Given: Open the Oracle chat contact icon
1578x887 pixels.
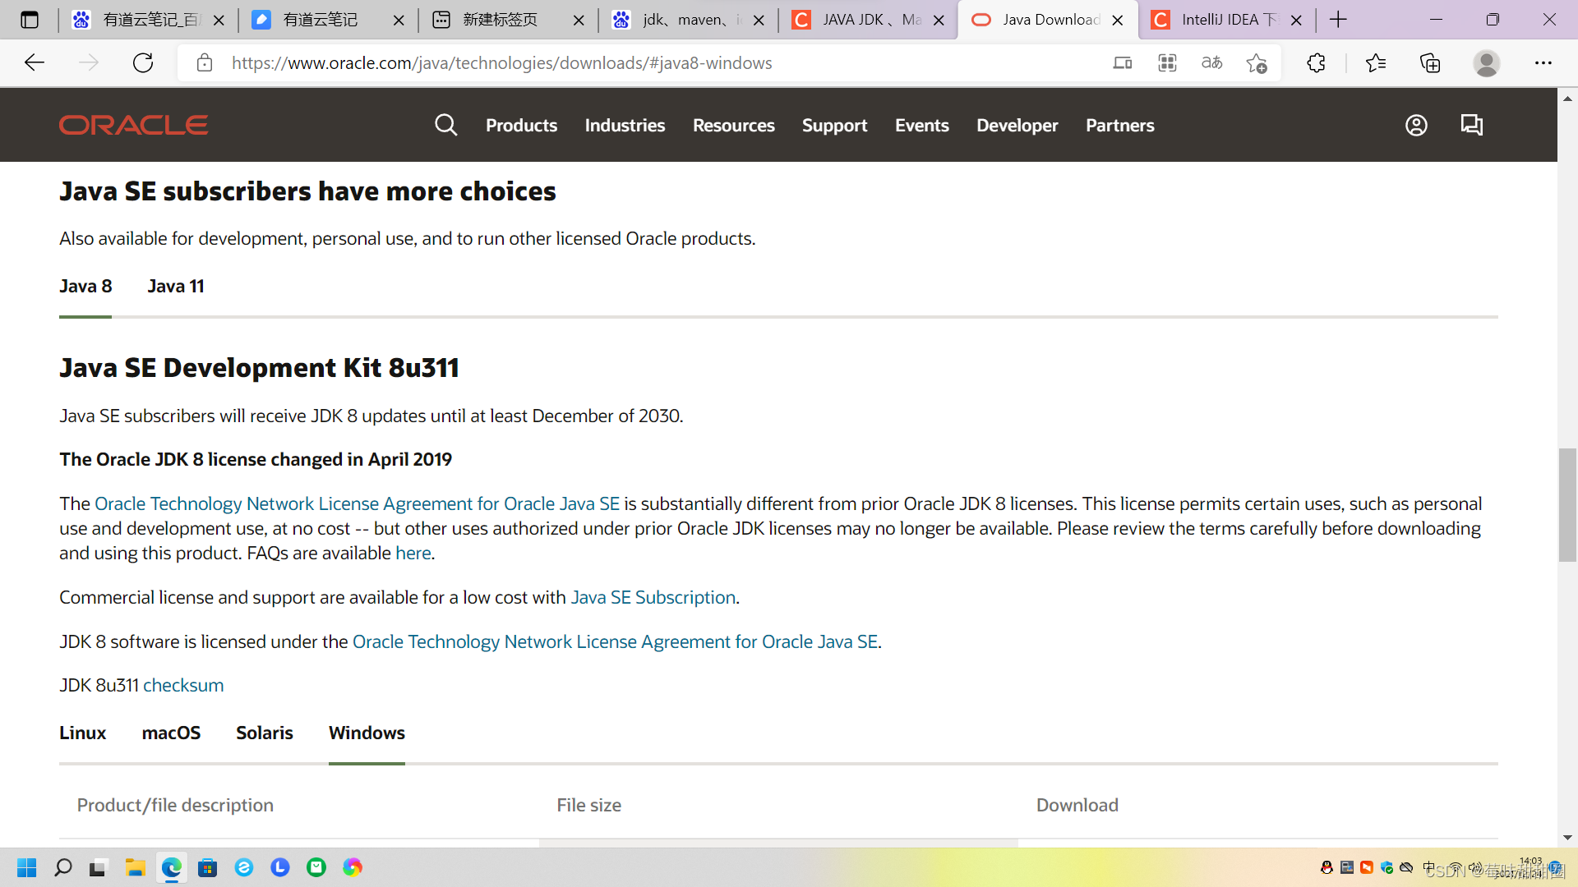Looking at the screenshot, I should click(x=1471, y=125).
